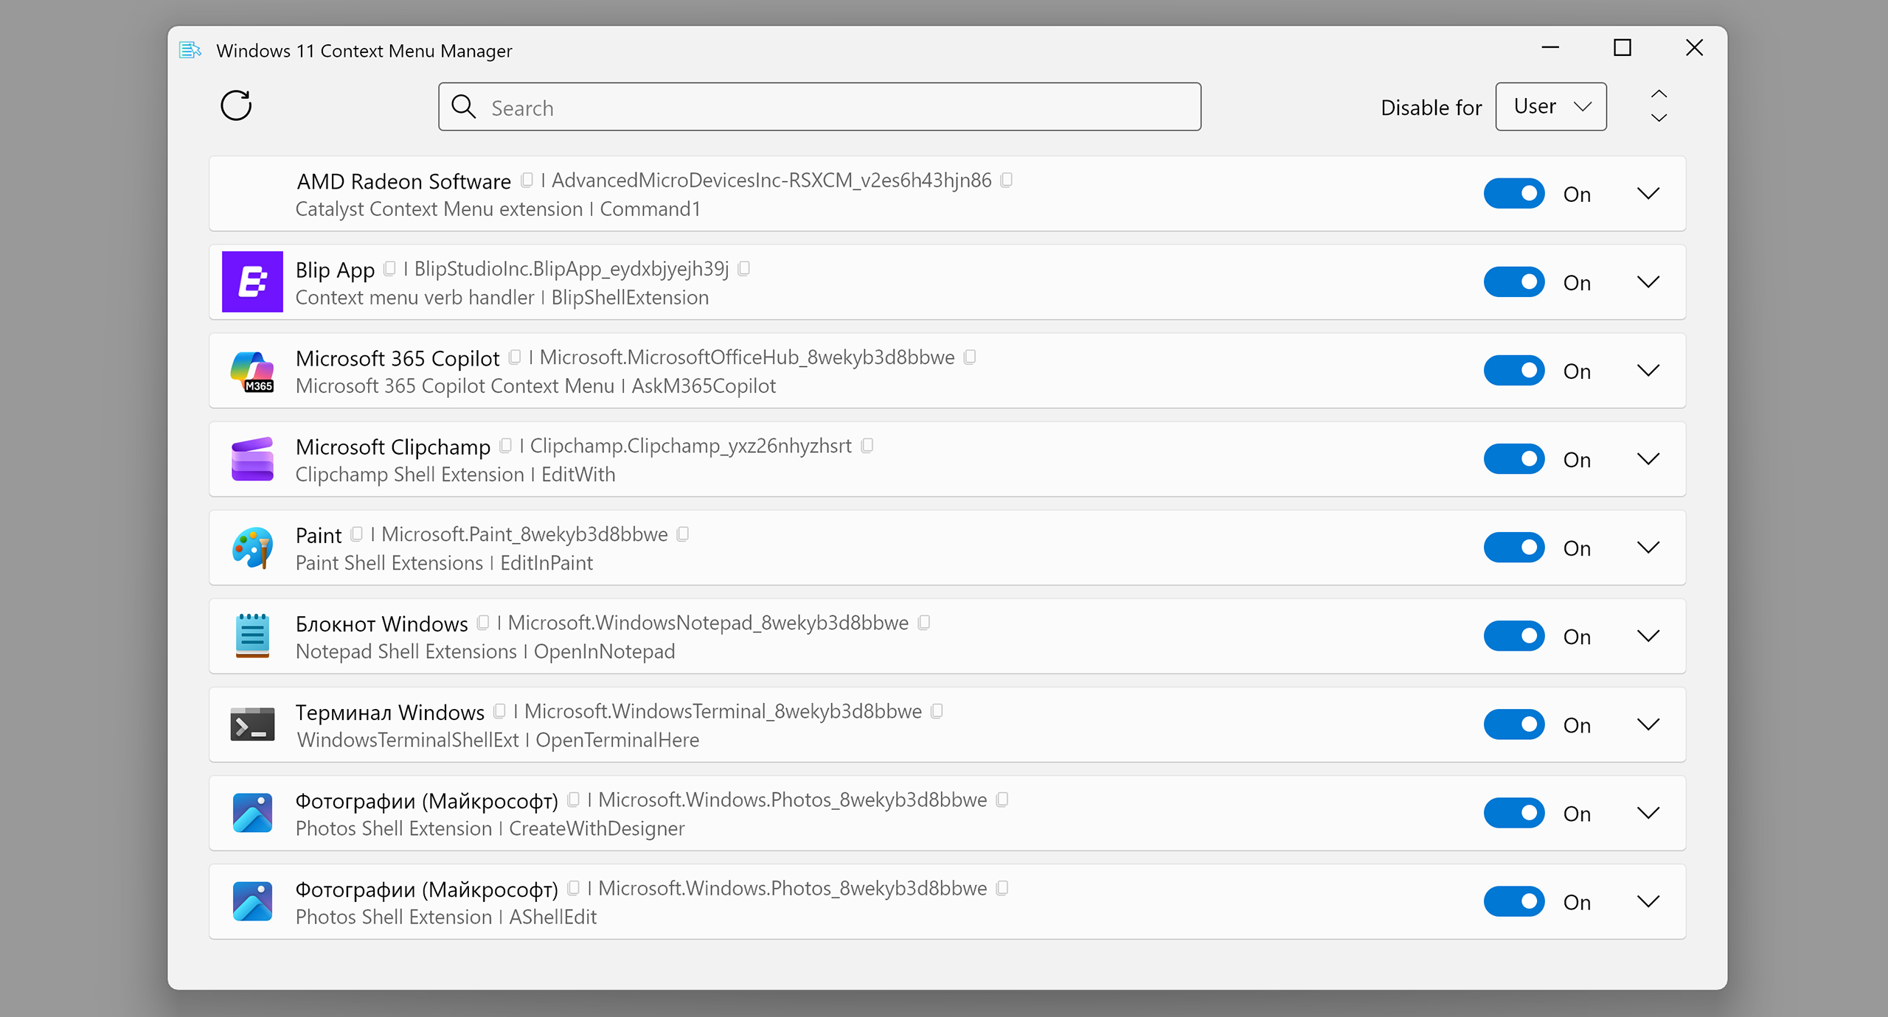Screen dimensions: 1888x1017
Task: Copy the Терминал Windows name
Action: pos(499,711)
